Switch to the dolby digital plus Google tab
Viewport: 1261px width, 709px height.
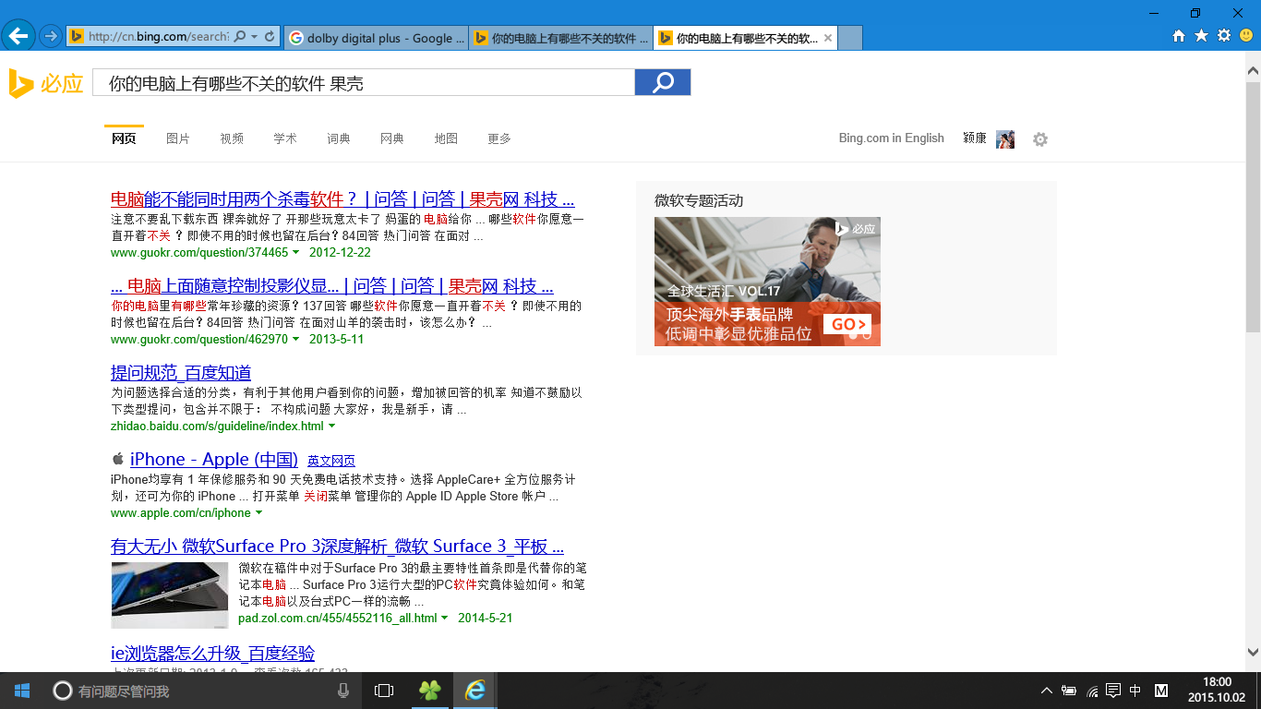click(x=376, y=38)
